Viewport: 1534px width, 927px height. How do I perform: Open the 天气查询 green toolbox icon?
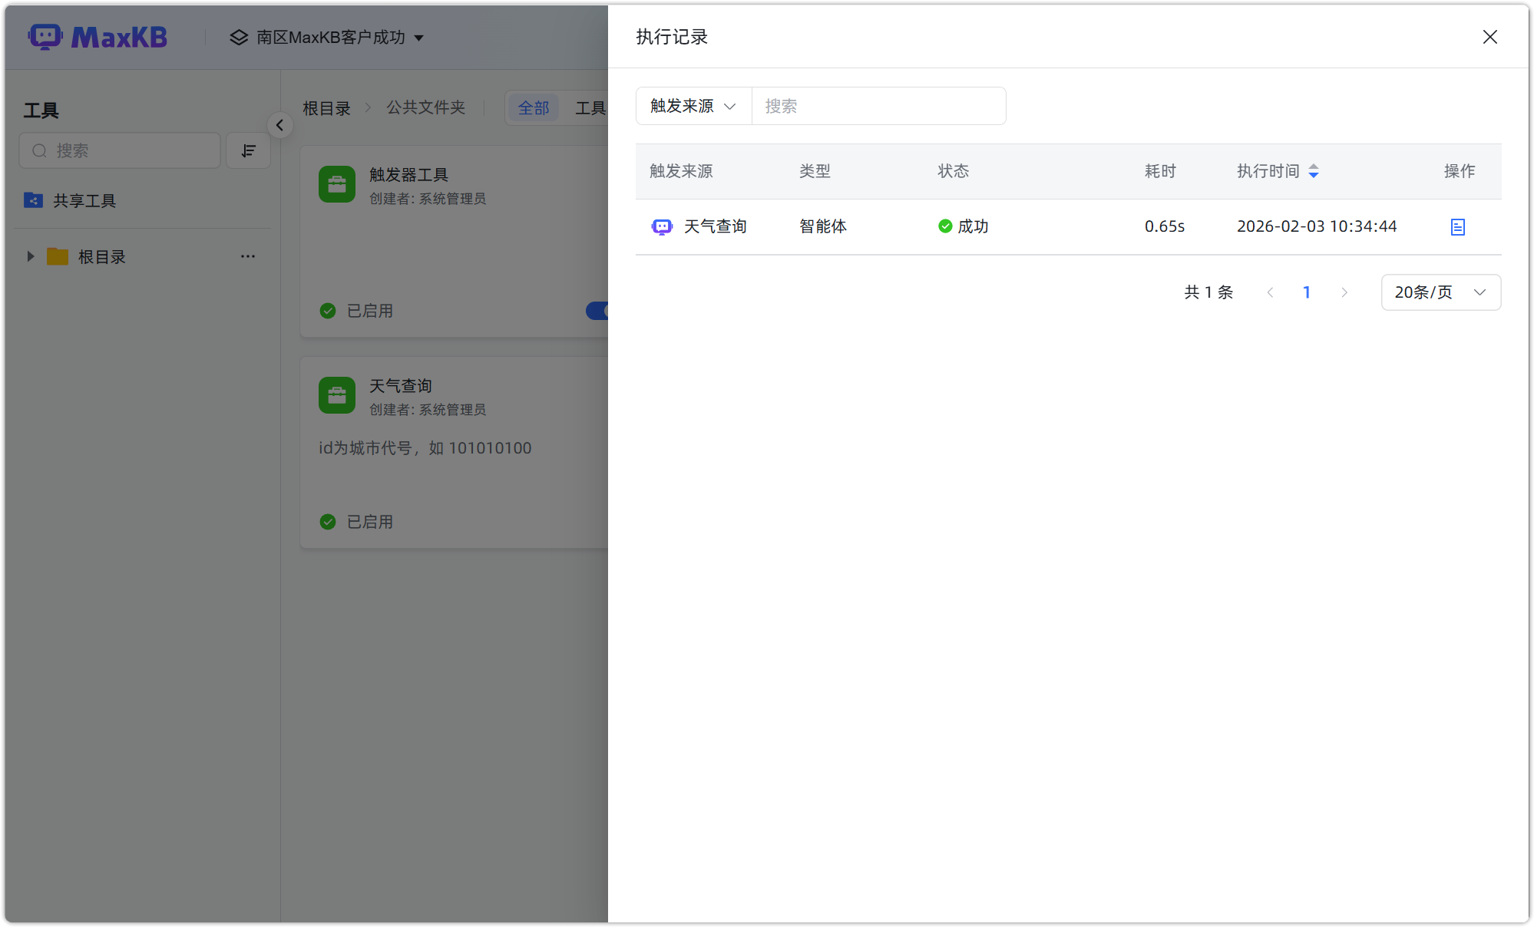(x=336, y=395)
